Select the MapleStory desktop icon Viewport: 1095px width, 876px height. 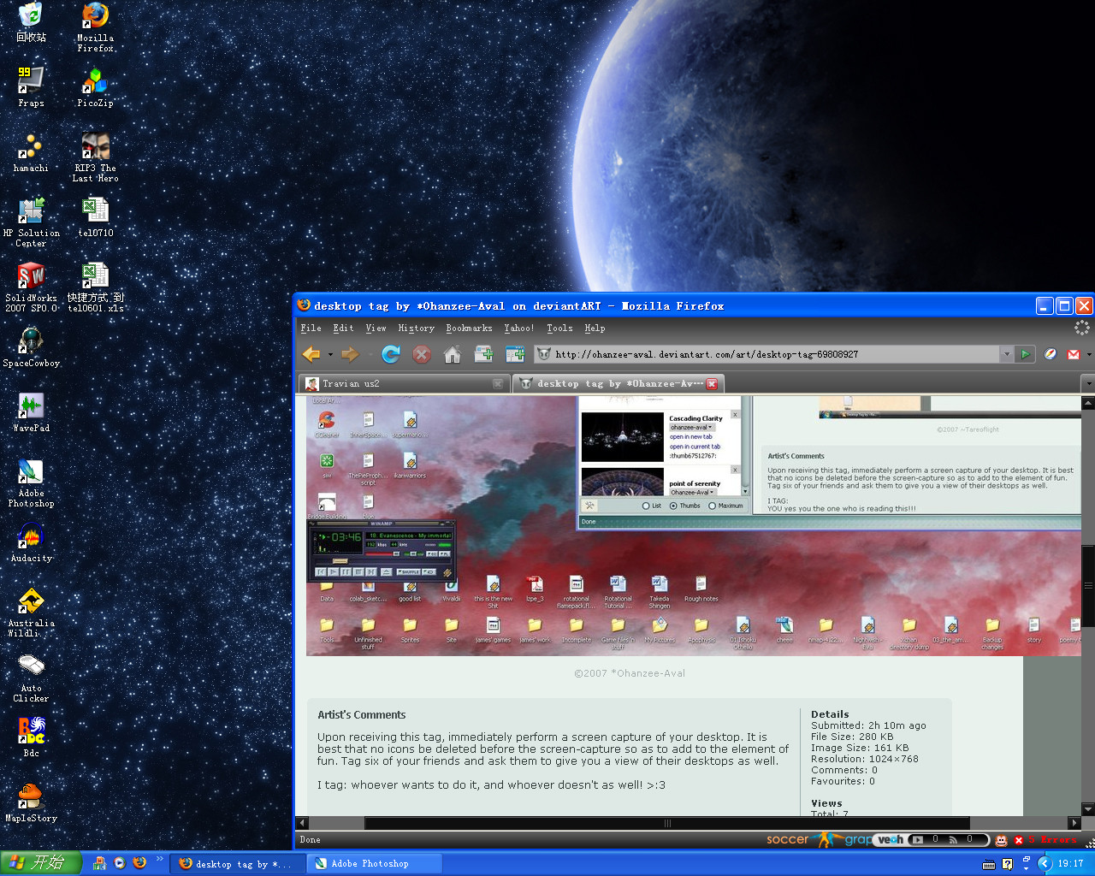pyautogui.click(x=31, y=802)
